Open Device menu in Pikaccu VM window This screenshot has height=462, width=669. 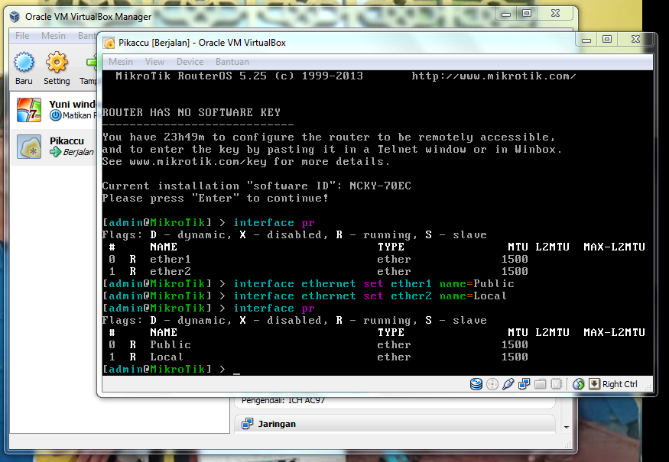click(190, 62)
